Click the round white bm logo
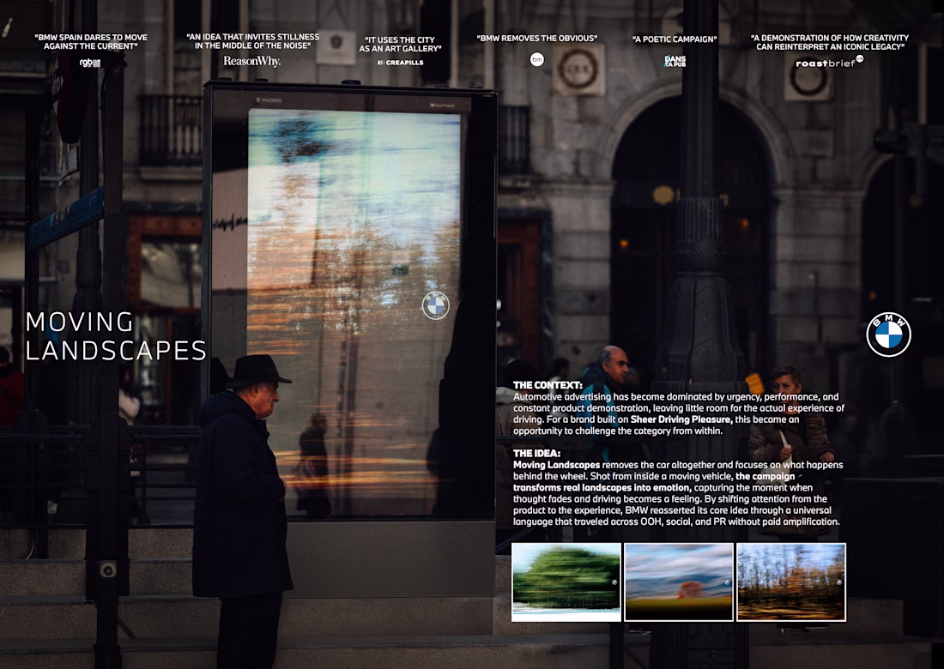The width and height of the screenshot is (944, 669). click(x=537, y=59)
